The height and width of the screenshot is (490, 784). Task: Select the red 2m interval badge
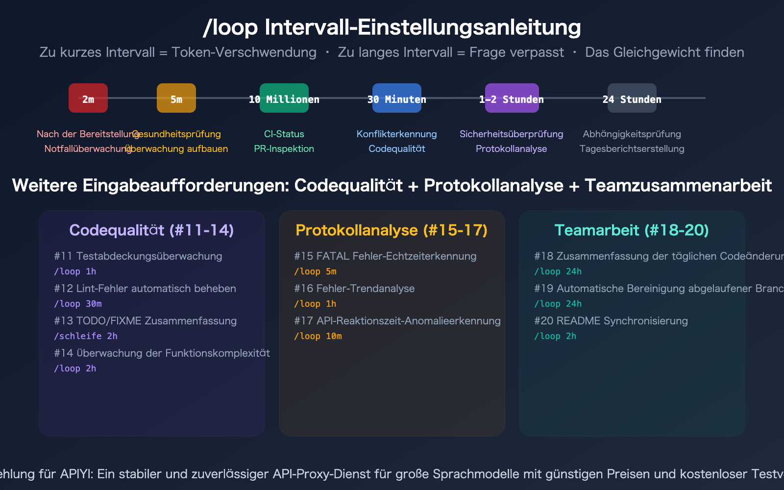[88, 98]
